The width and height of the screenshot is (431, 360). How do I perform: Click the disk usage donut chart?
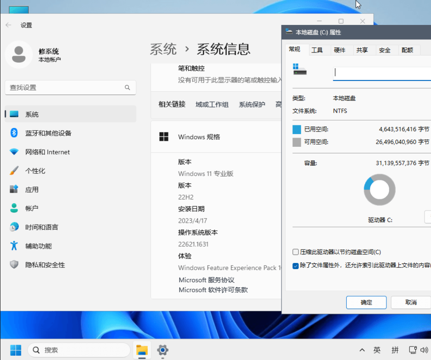[379, 190]
